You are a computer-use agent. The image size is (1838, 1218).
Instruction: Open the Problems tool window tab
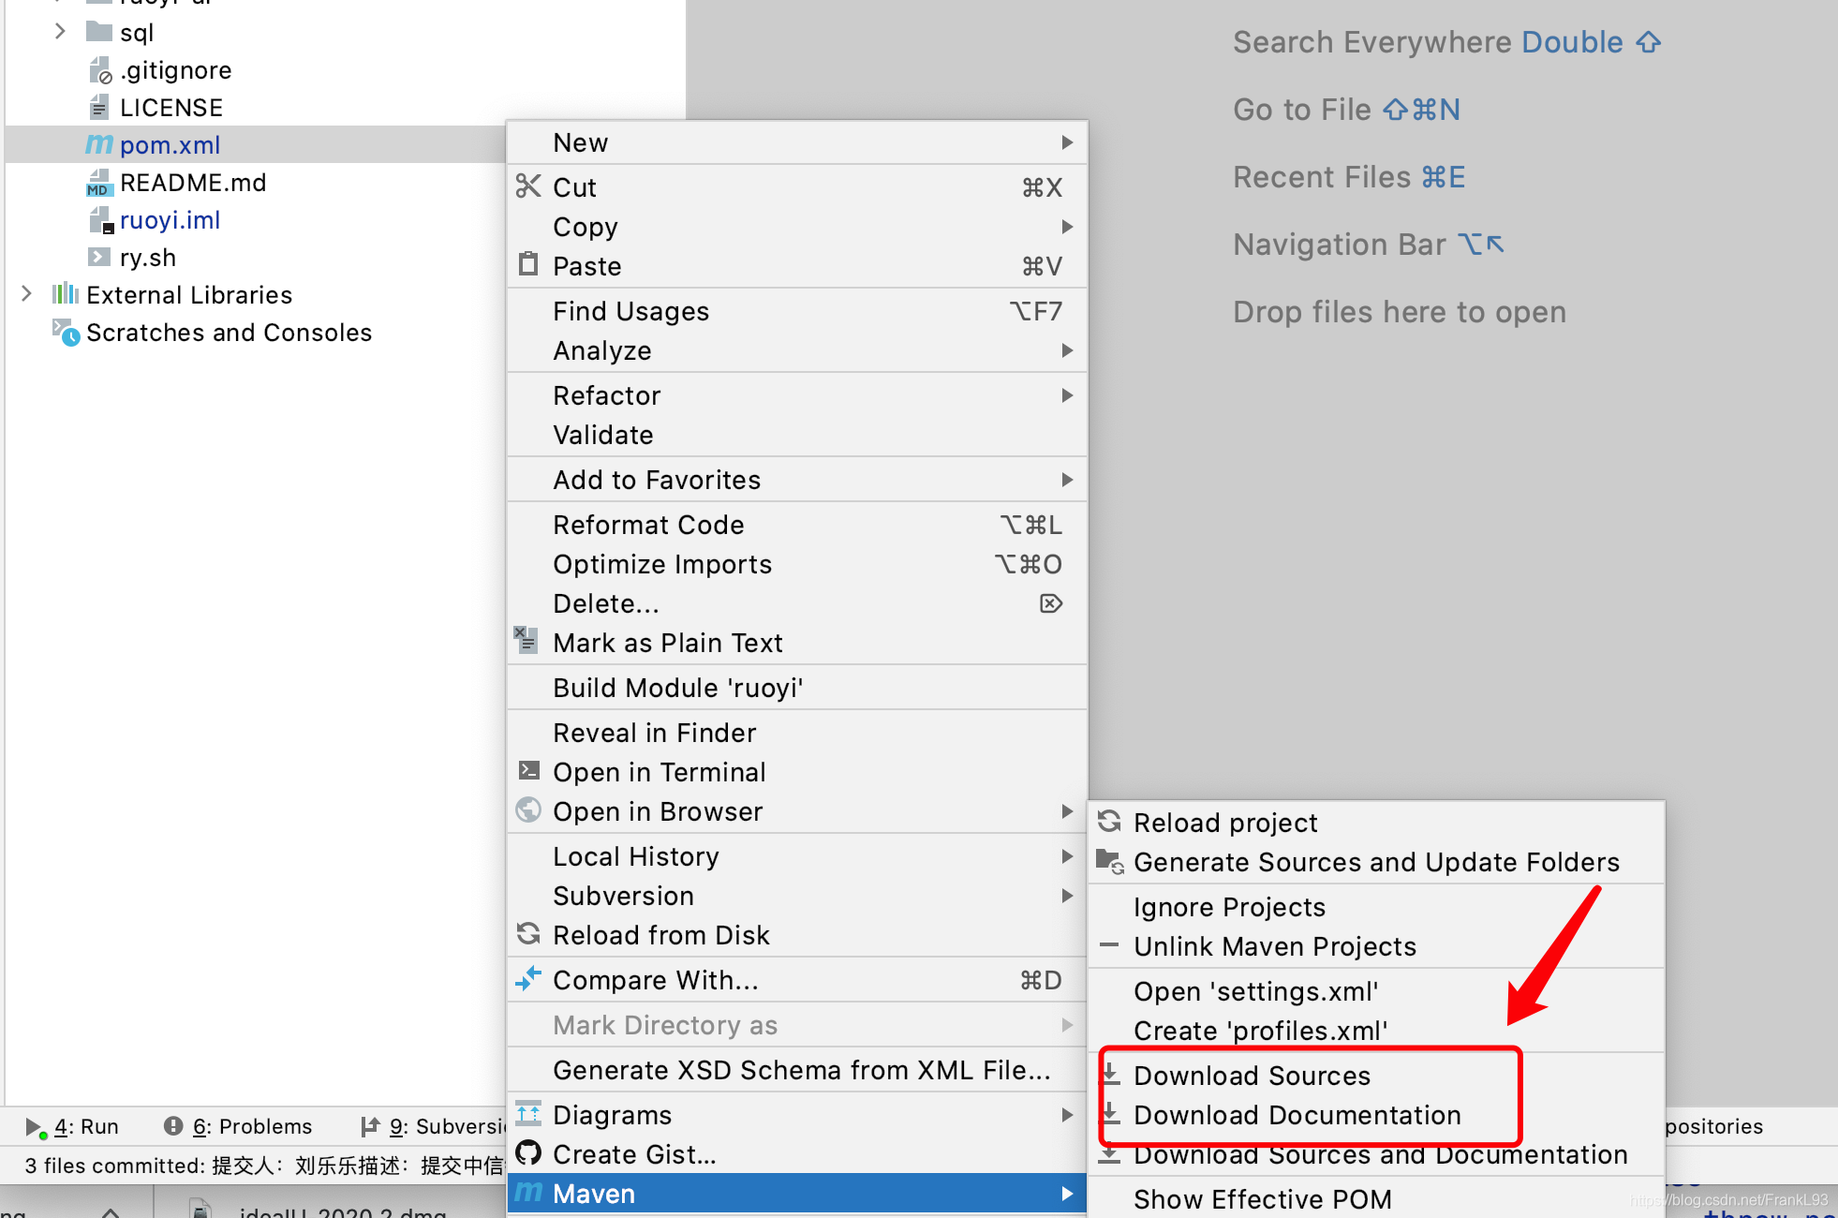238,1126
